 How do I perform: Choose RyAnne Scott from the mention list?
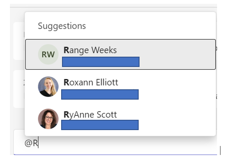pyautogui.click(x=121, y=119)
